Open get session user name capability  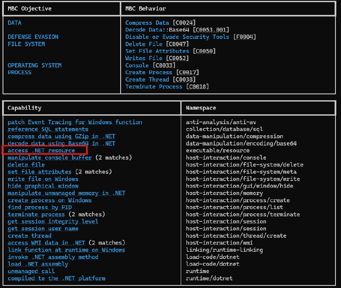[43, 229]
